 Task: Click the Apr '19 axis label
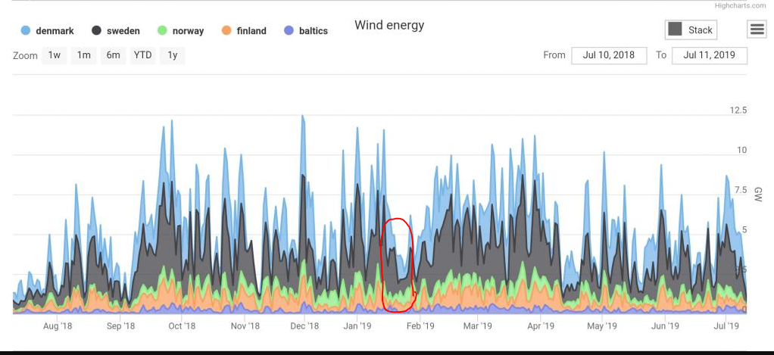(541, 326)
